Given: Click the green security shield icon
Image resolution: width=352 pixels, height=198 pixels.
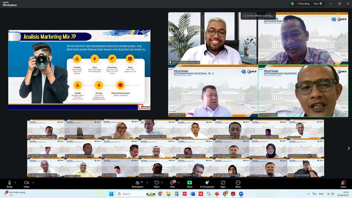Looking at the screenshot, I should click(292, 4).
